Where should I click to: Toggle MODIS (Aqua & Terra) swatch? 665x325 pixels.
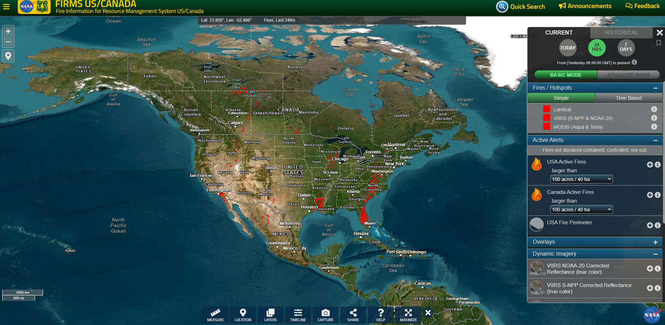point(546,126)
